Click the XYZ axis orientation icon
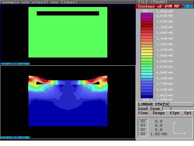 (x=179, y=129)
